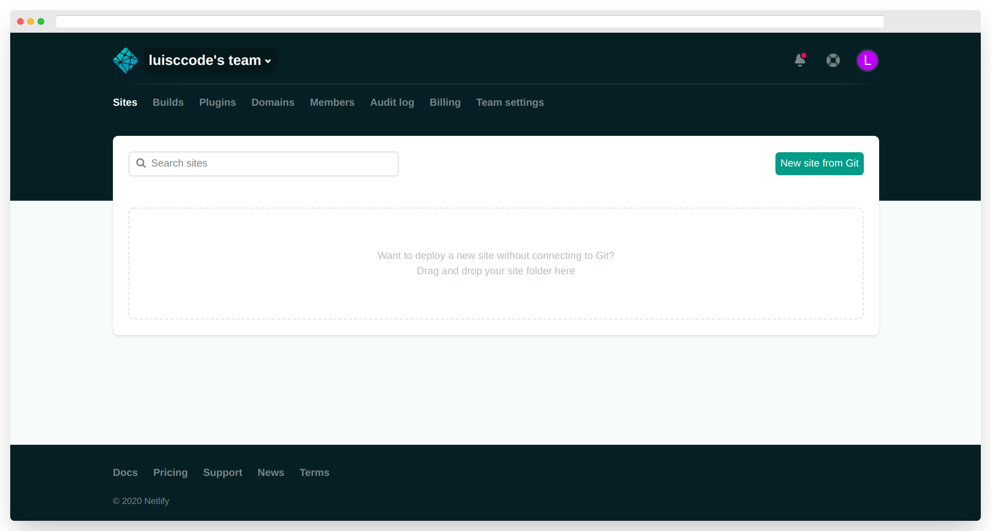The height and width of the screenshot is (531, 991).
Task: Focus the Search sites field
Action: [264, 163]
